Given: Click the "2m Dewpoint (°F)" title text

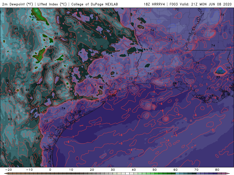Looking at the screenshot, I should tap(17, 4).
